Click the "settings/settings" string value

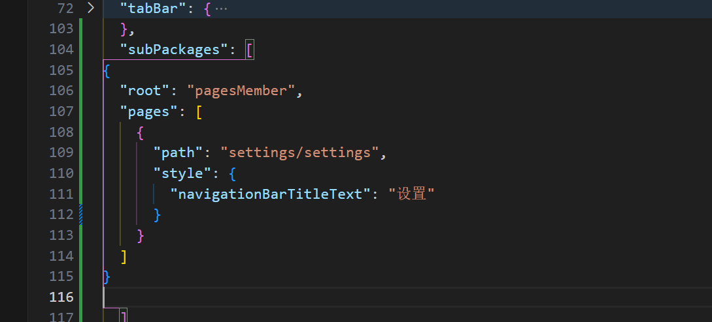299,153
